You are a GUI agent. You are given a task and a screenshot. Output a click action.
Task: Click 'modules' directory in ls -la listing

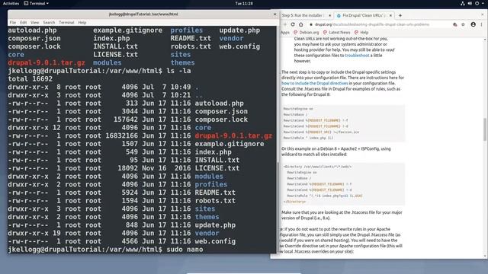pyautogui.click(x=209, y=177)
